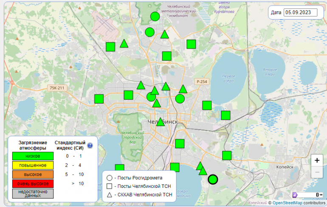The height and width of the screenshot is (207, 327).
Task: Zoom out the map with minus button
Action: 317,172
